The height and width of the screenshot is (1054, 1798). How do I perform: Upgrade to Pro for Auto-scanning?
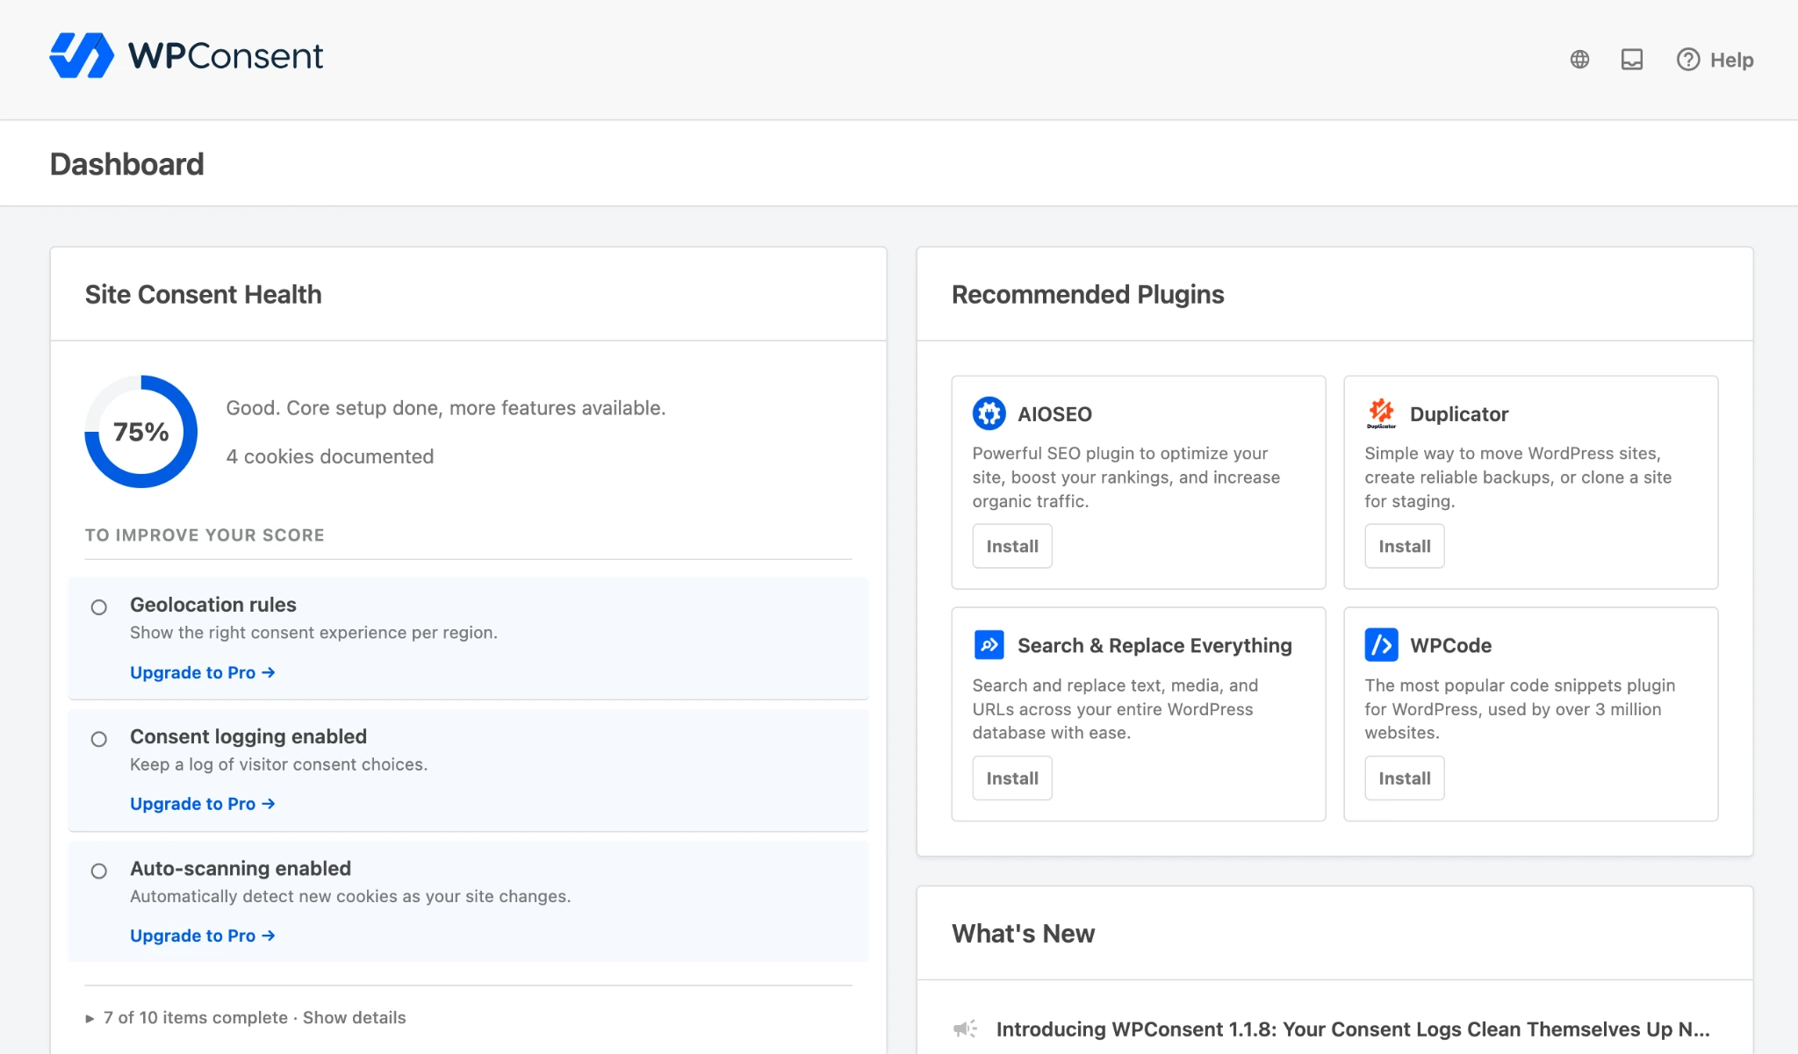203,936
